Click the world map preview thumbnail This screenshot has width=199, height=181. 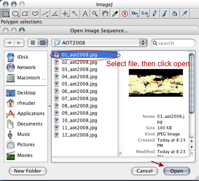pos(156,83)
